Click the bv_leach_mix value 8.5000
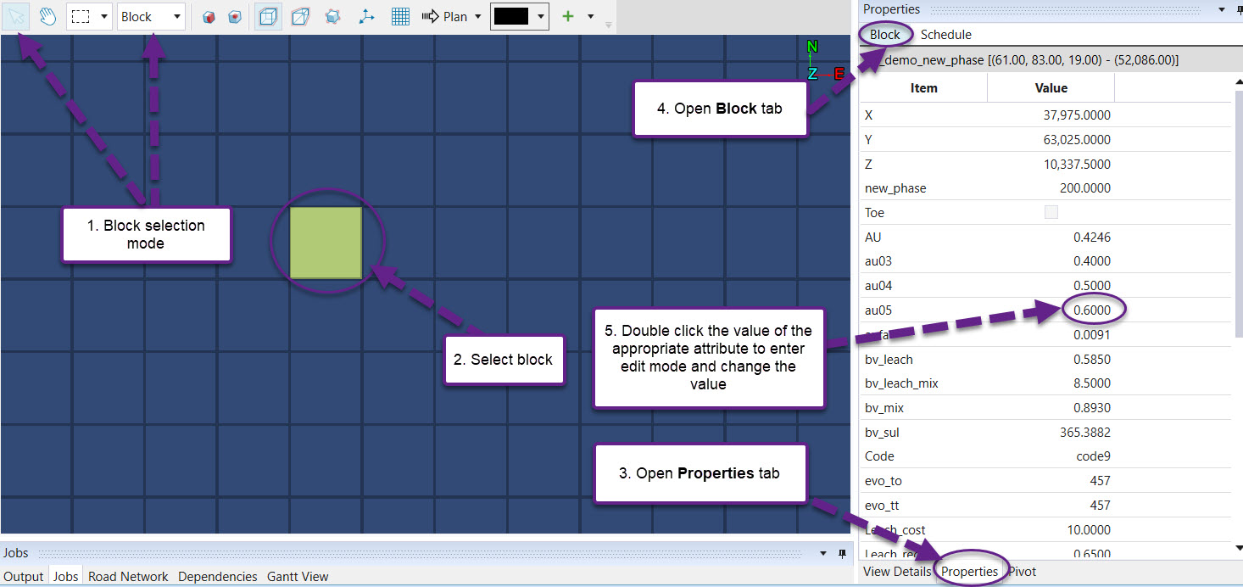 [x=1092, y=383]
